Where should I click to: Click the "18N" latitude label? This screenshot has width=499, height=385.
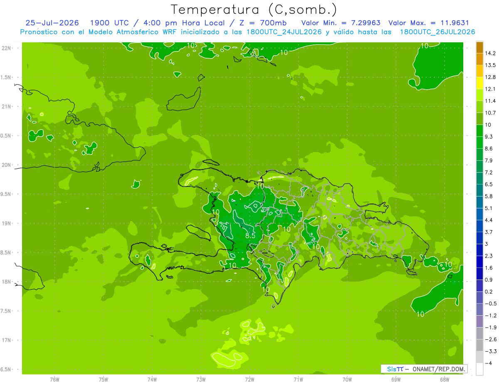[x=6, y=282]
